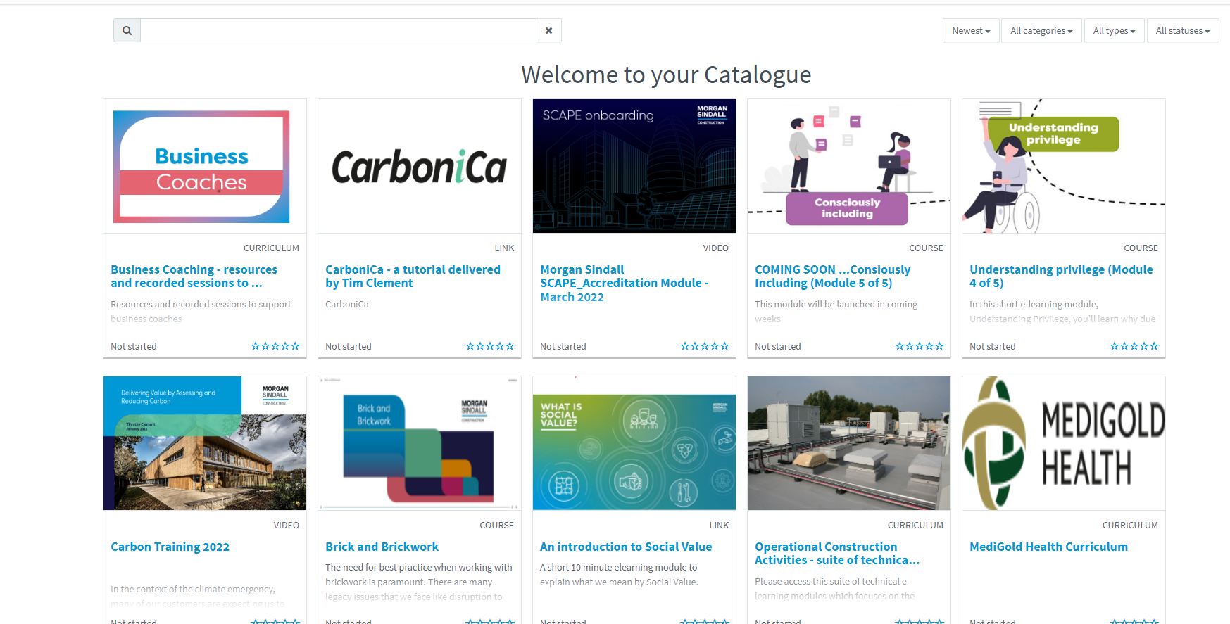Open CarboniCa tutorial by Tim Clement
Screen dimensions: 1230x624
pyautogui.click(x=413, y=276)
